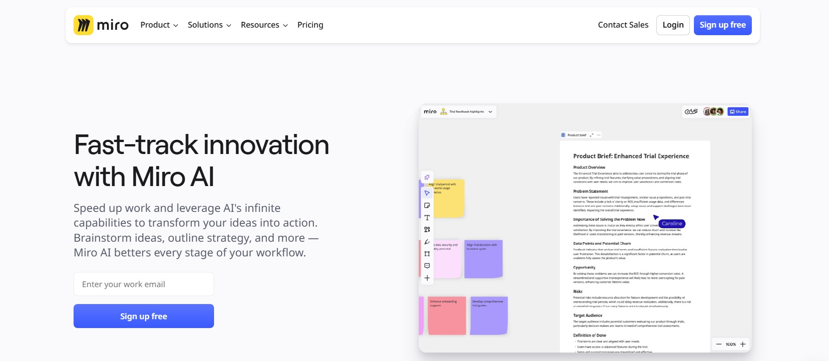The width and height of the screenshot is (829, 361).
Task: Focus the work email input field
Action: [x=144, y=284]
